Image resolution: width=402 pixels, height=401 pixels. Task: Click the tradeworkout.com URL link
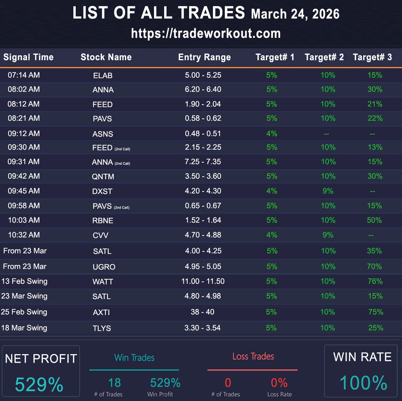[206, 34]
